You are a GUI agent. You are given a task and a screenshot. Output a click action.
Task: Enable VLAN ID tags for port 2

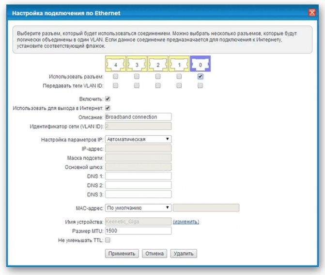[x=158, y=85]
